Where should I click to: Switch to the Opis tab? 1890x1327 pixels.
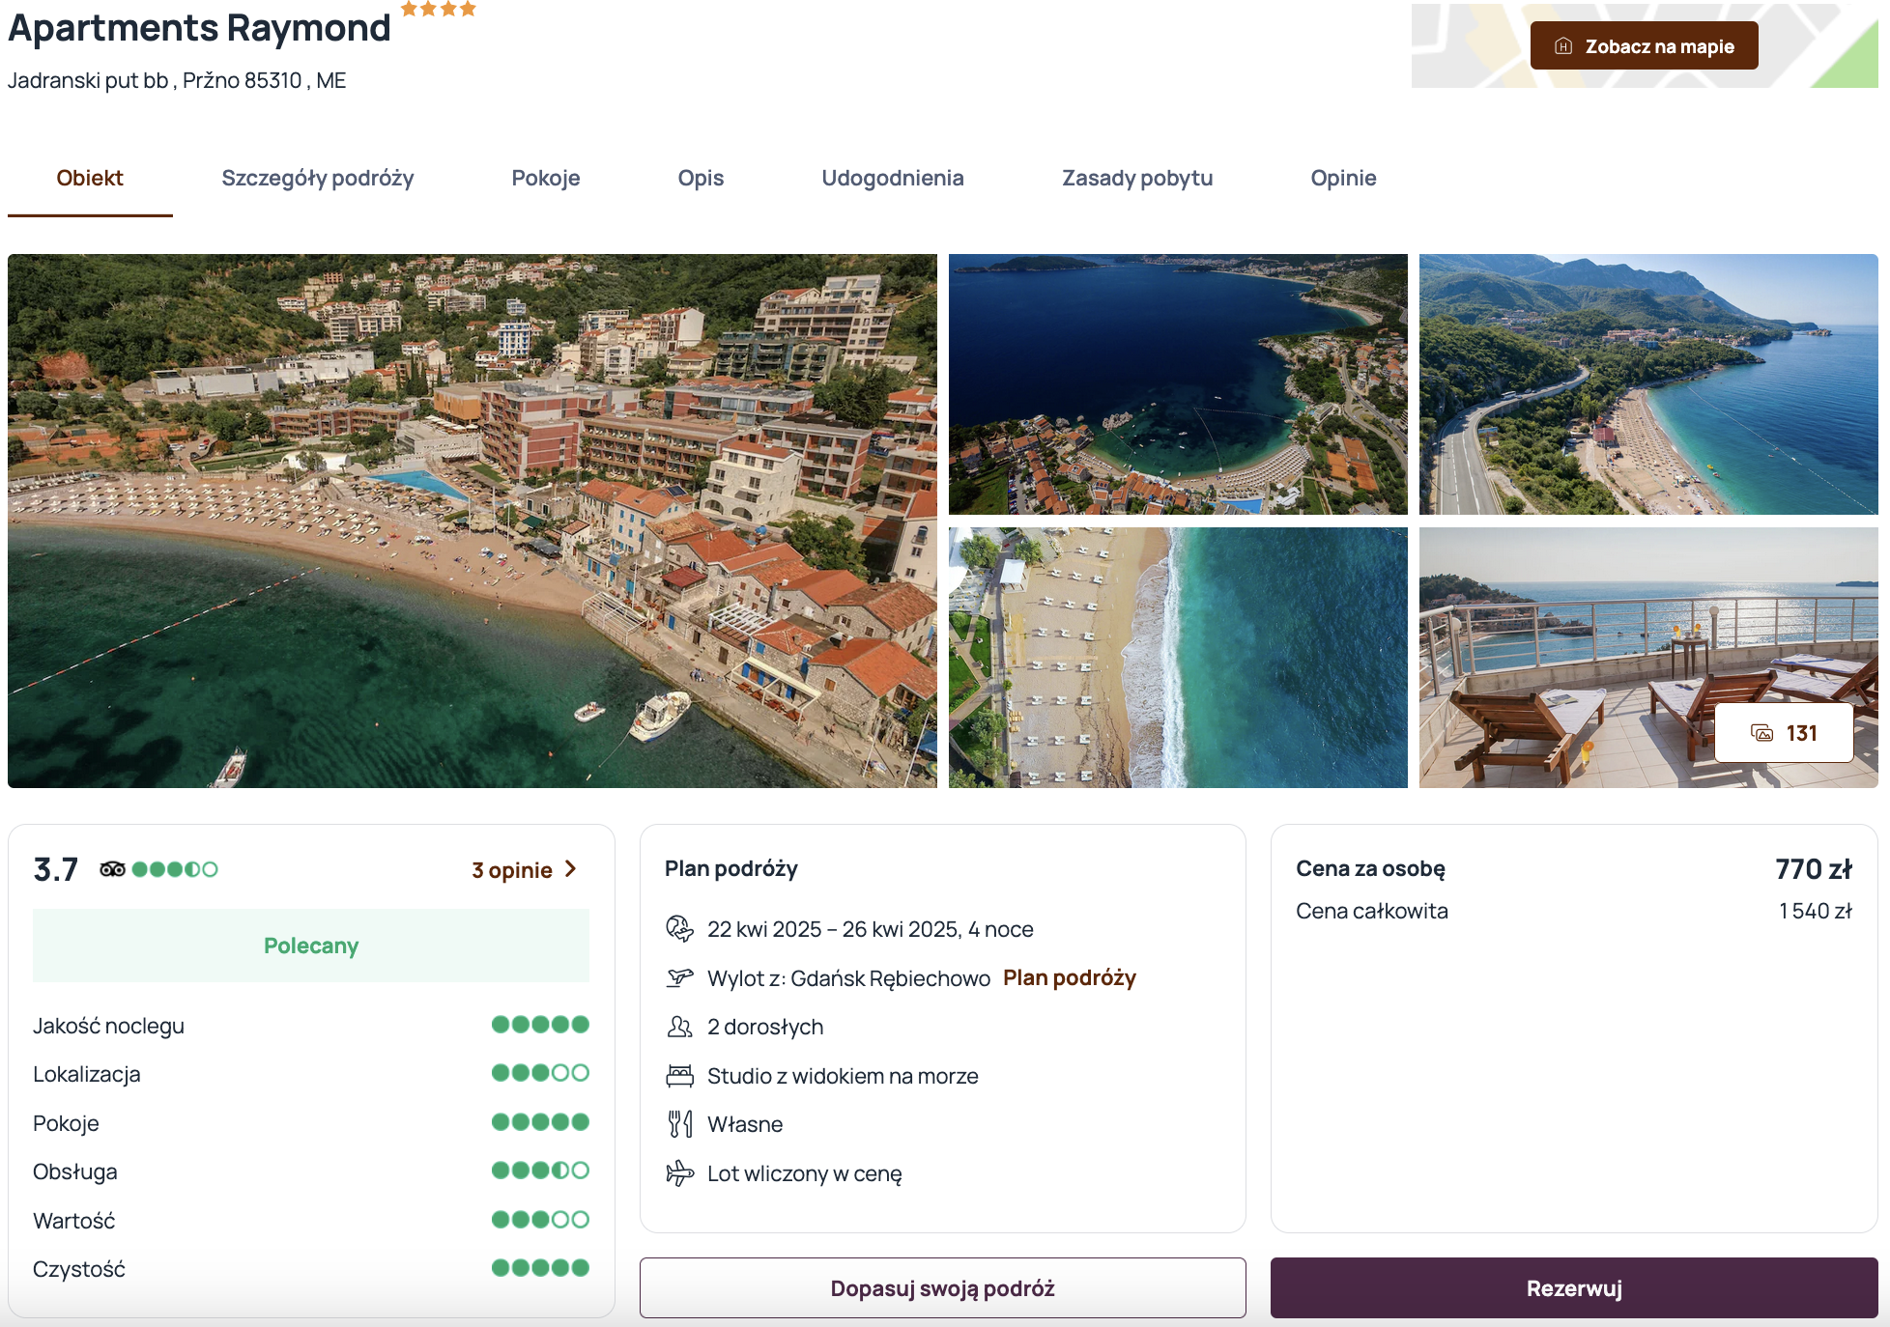click(701, 178)
